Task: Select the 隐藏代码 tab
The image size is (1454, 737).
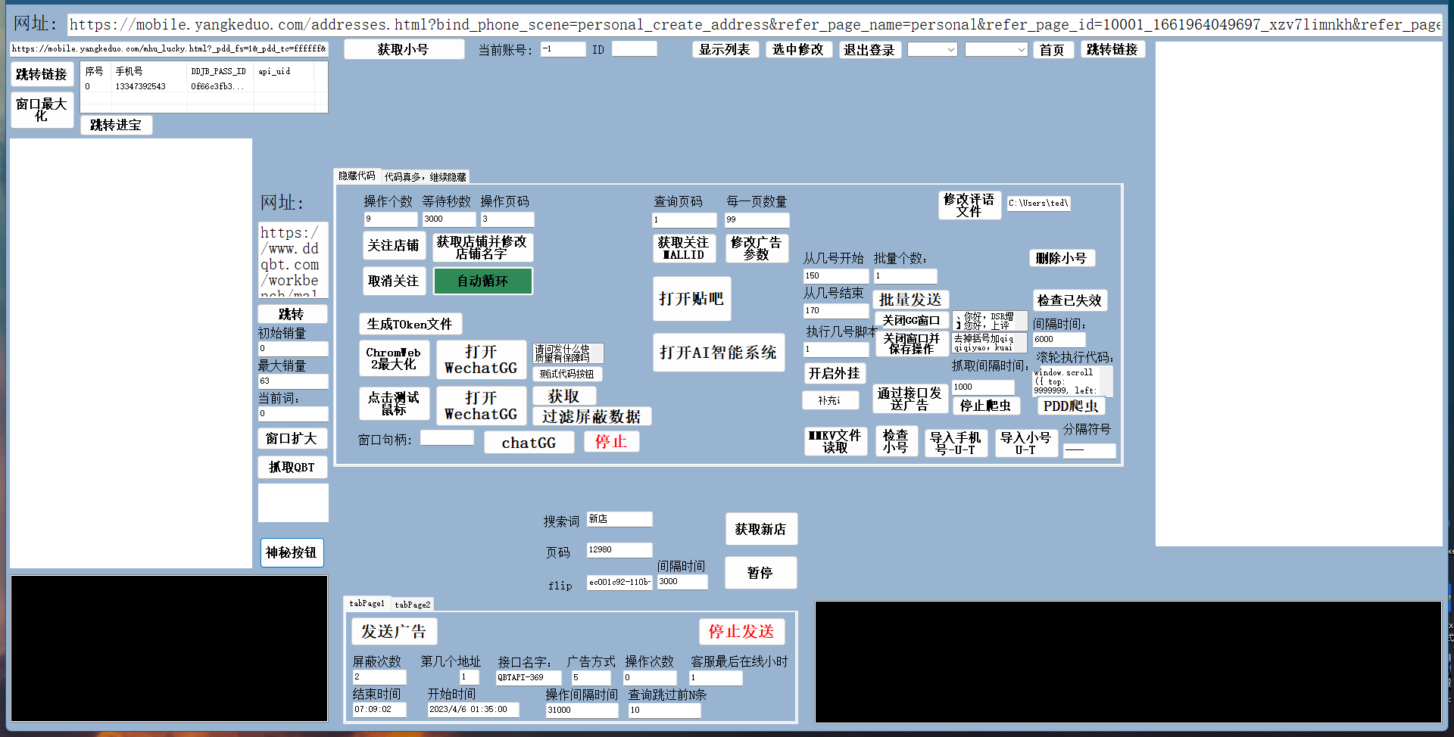Action: pyautogui.click(x=357, y=176)
